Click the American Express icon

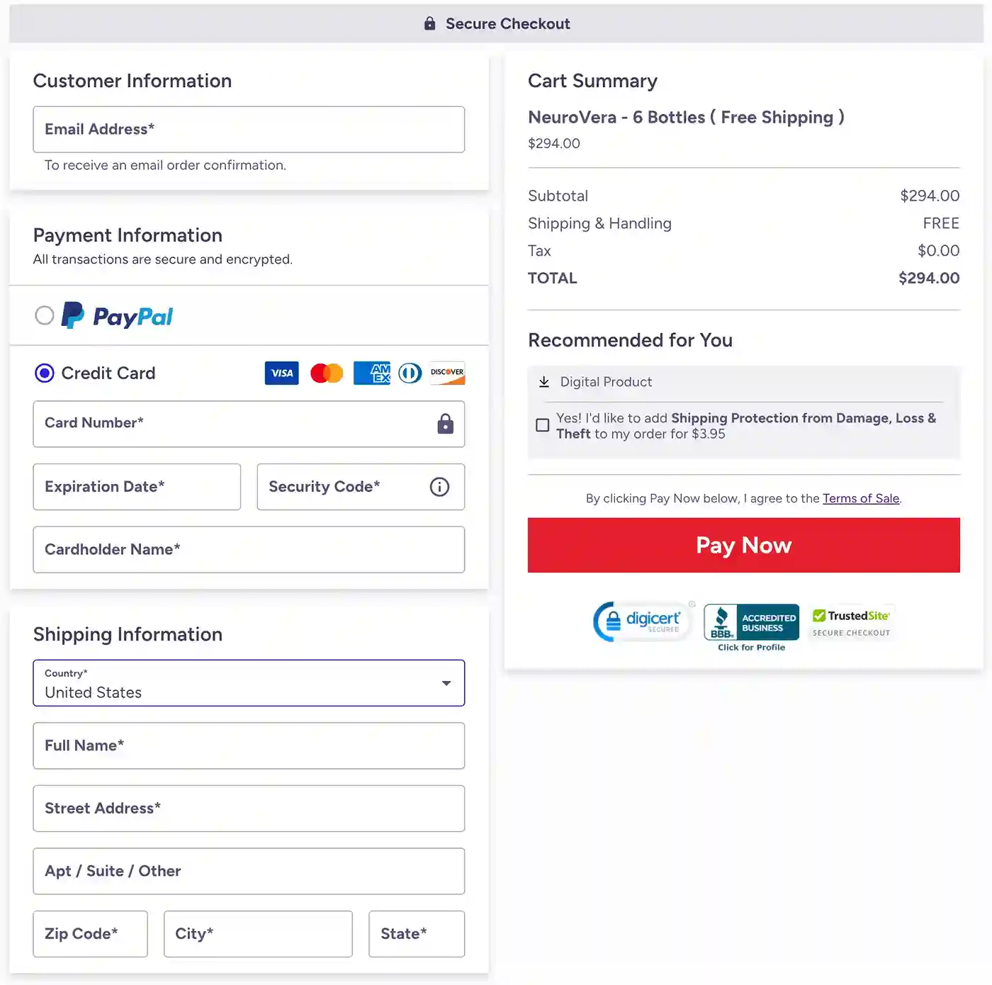(x=371, y=373)
